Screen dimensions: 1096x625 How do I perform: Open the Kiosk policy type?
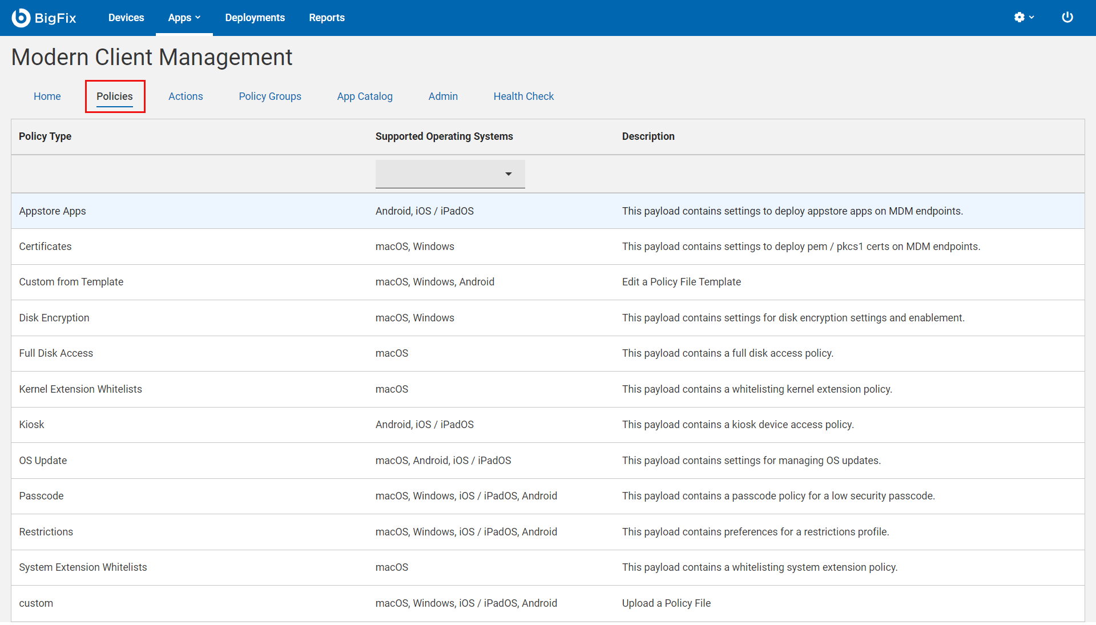coord(31,424)
